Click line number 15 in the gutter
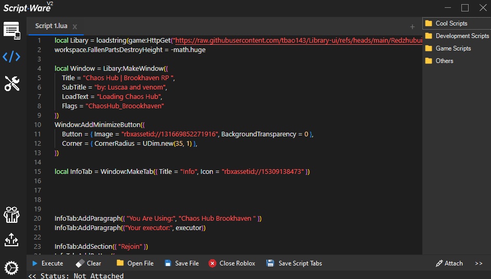The height and width of the screenshot is (279, 491). coord(37,172)
